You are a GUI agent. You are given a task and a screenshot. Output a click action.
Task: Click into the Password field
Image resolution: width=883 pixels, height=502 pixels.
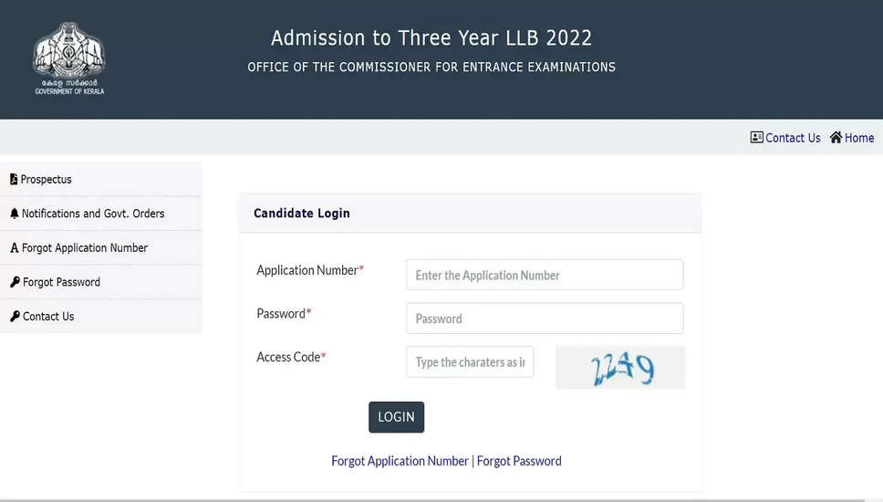[545, 319]
